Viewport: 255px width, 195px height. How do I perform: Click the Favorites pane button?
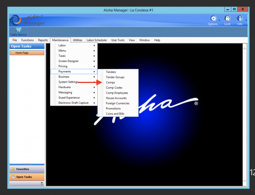point(27,169)
